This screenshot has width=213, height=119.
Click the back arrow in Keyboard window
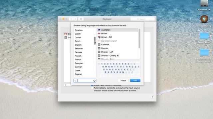[x=71, y=19]
